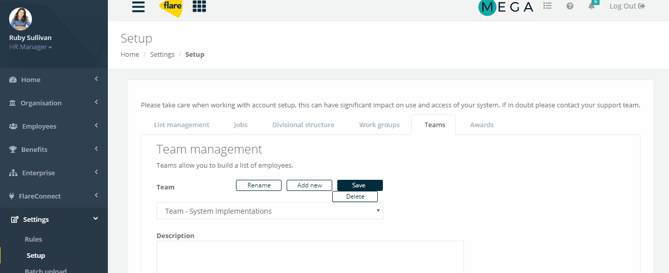669x273 pixels.
Task: Open Batch upload in sidebar
Action: point(46,270)
